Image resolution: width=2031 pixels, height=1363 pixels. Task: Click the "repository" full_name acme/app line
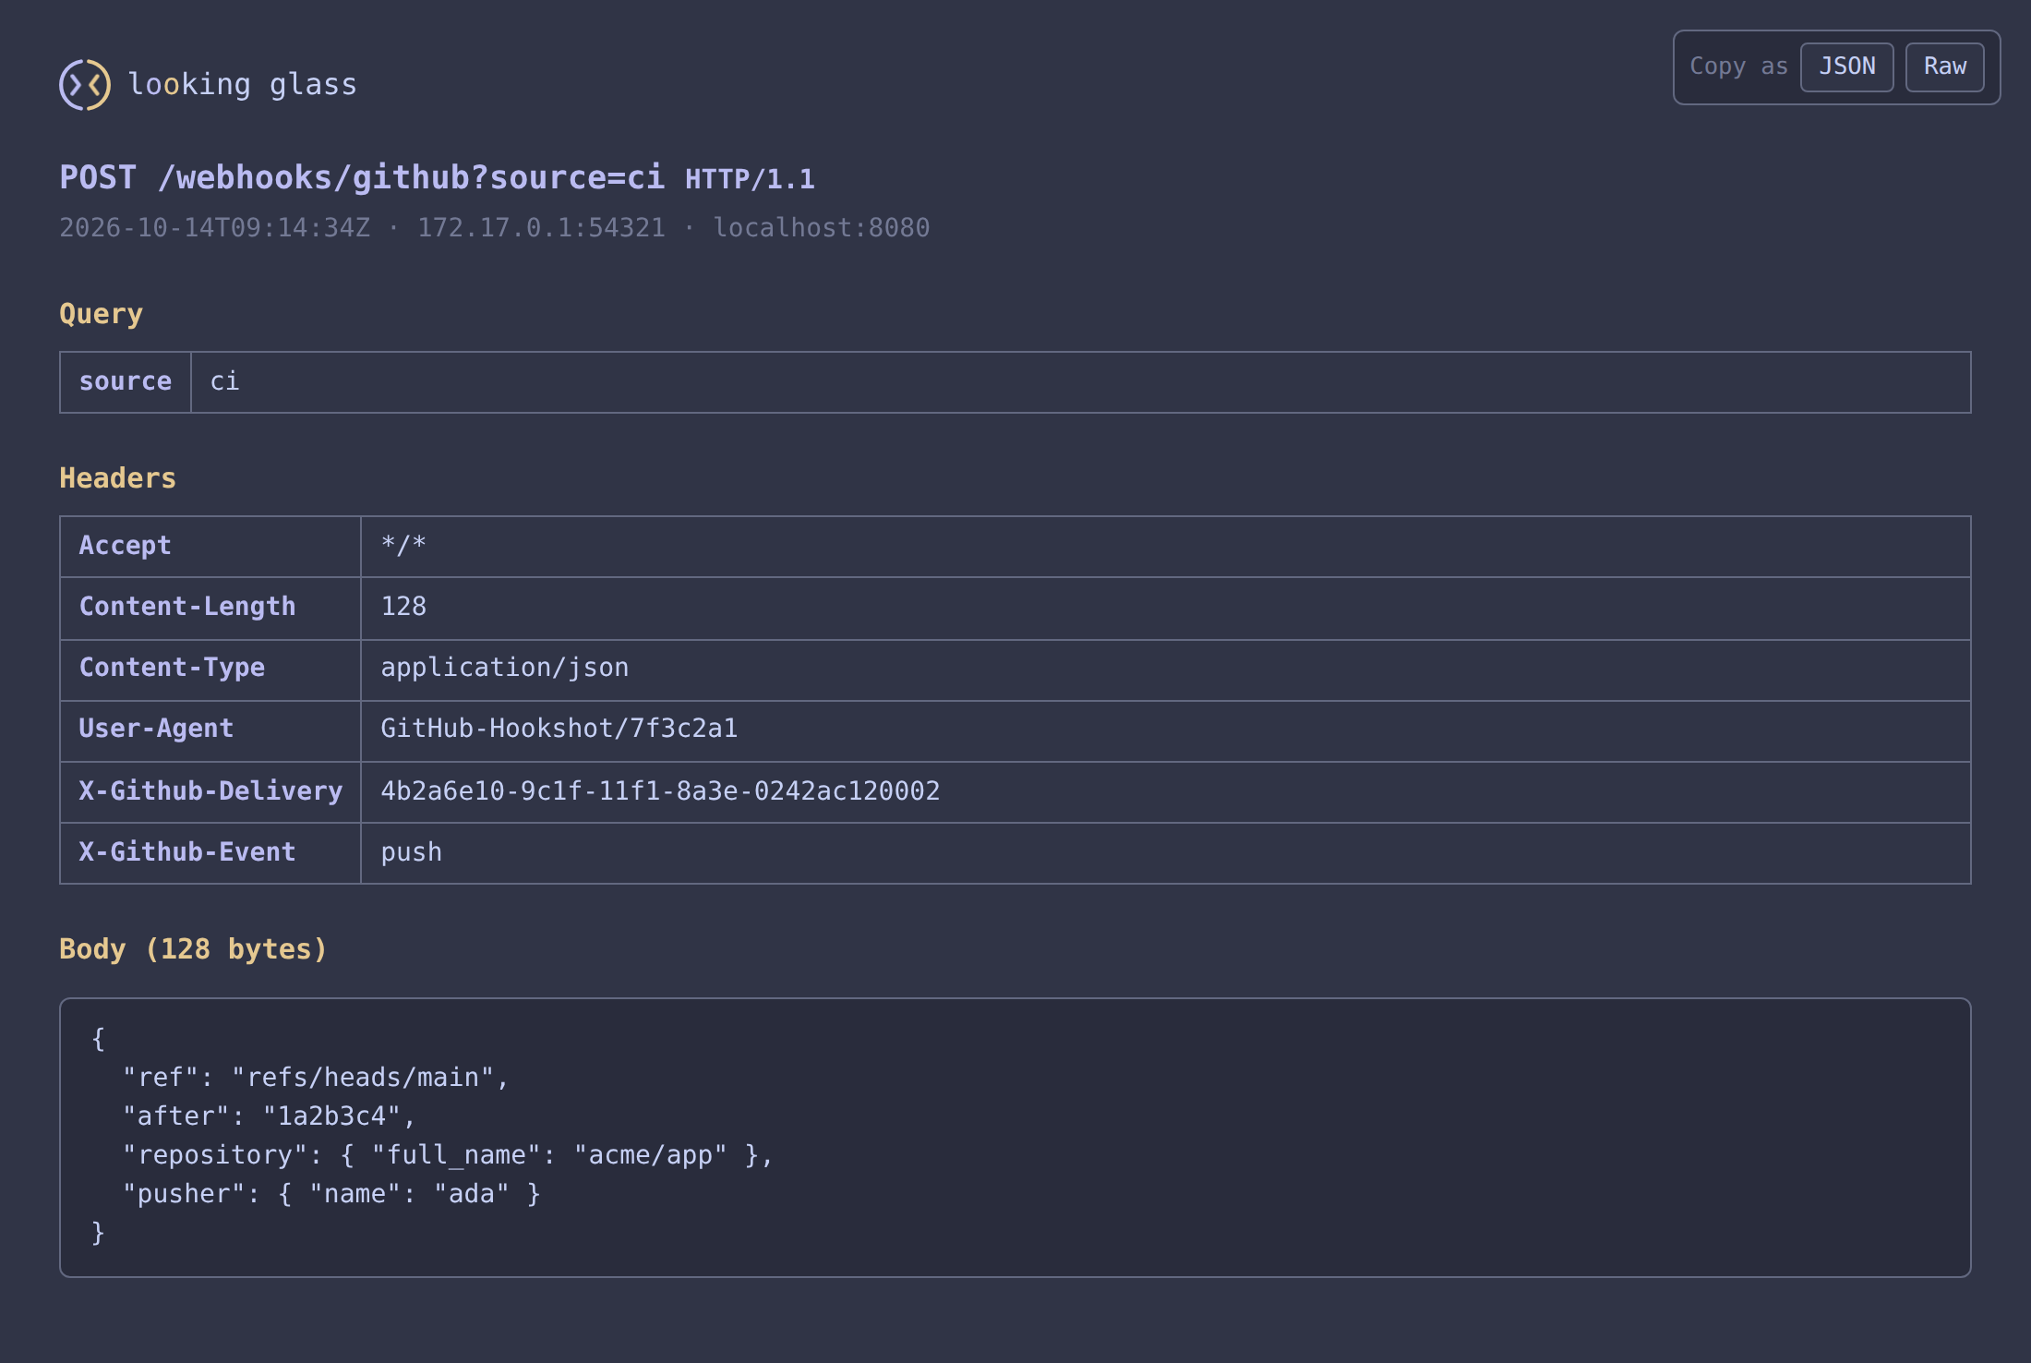click(x=448, y=1155)
